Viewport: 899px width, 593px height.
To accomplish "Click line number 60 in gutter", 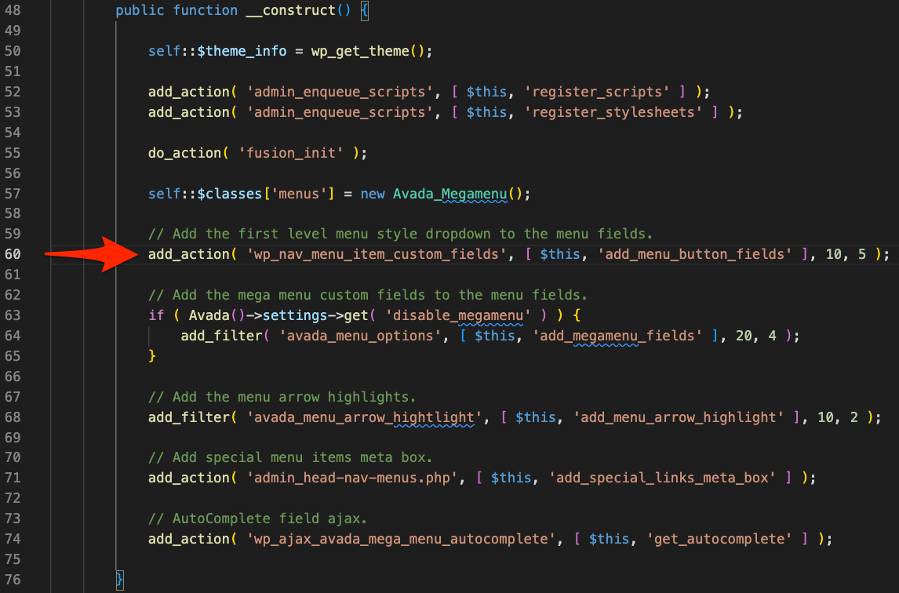I will coord(13,254).
